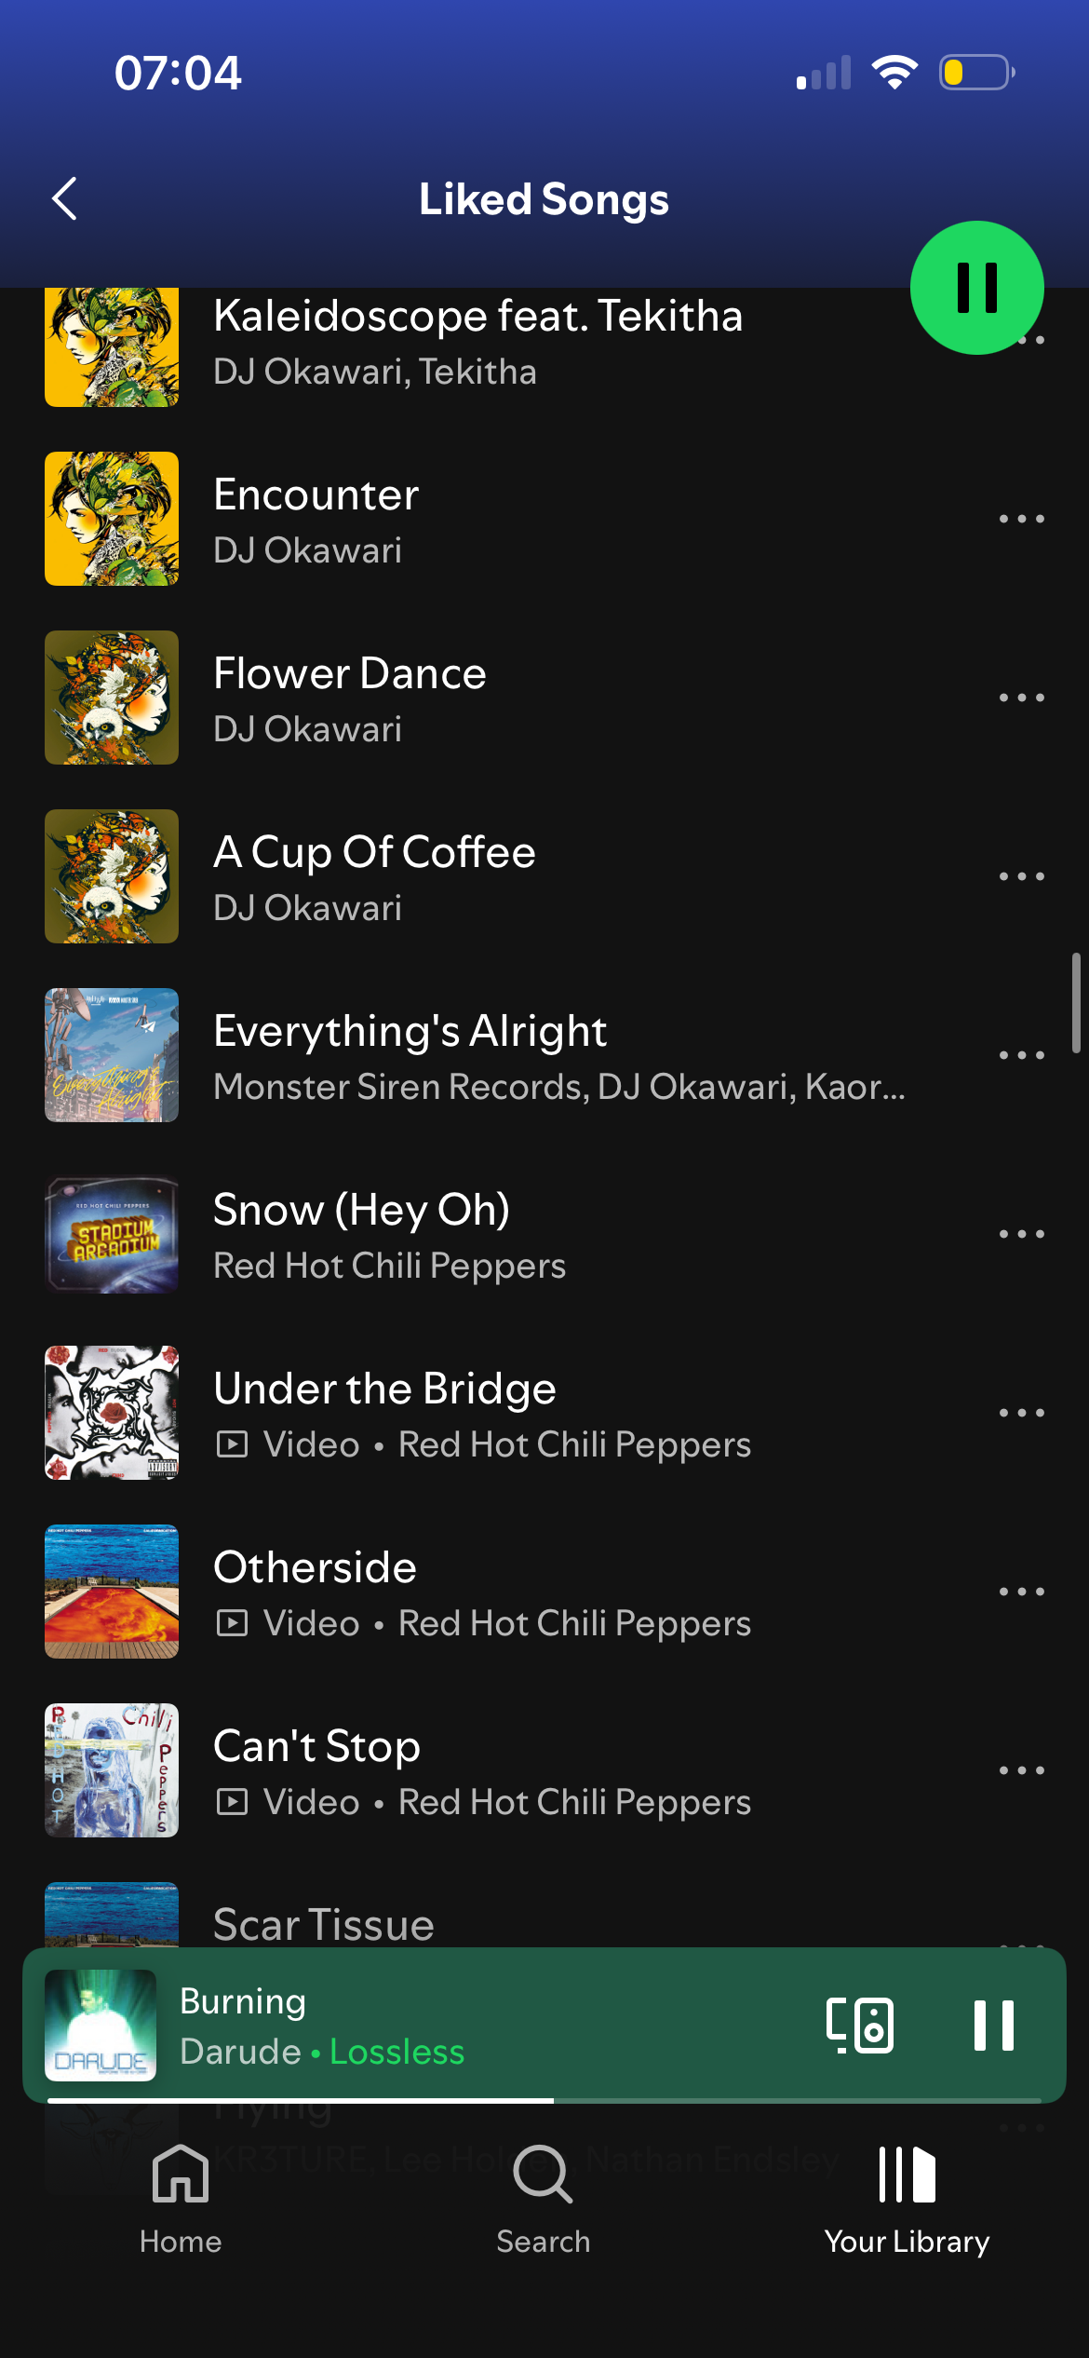The width and height of the screenshot is (1089, 2358).
Task: Open more options for Otherside
Action: (x=1021, y=1592)
